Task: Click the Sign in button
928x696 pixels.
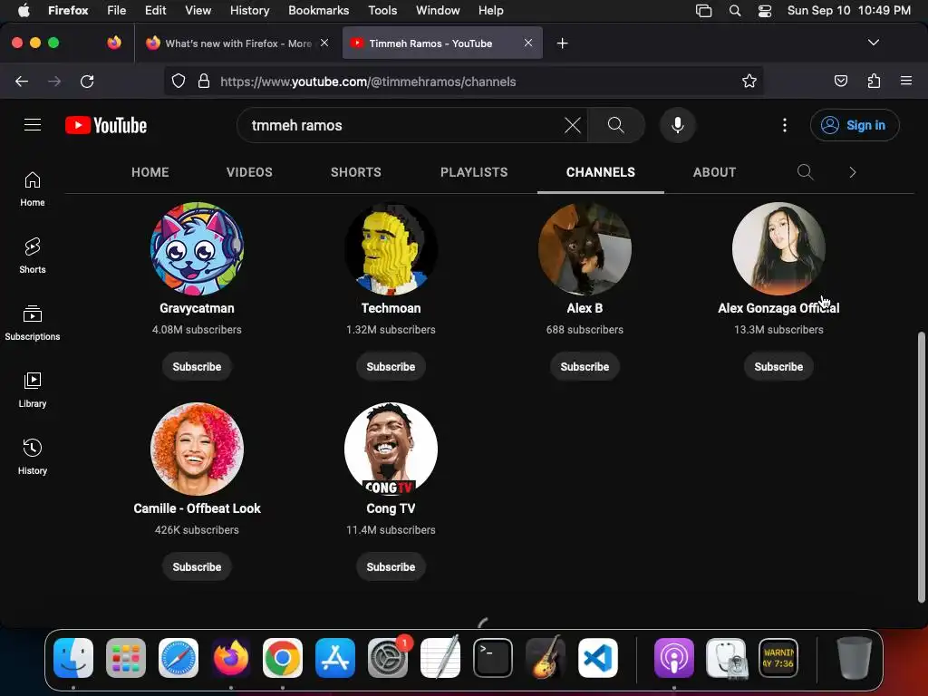Action: tap(855, 125)
